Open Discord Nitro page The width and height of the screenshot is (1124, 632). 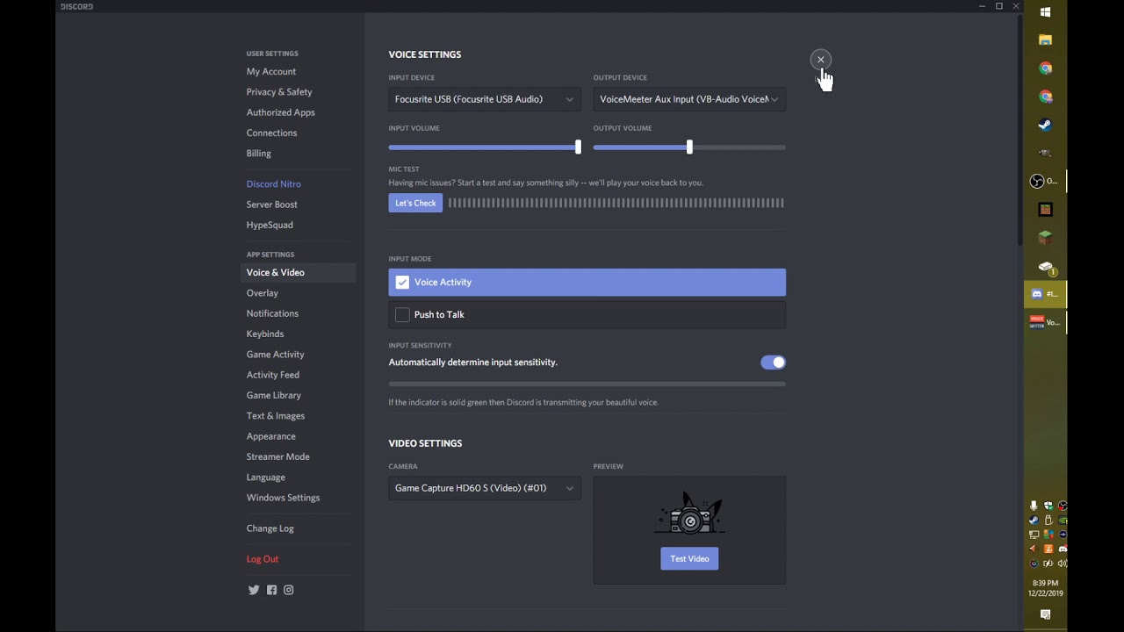tap(274, 183)
